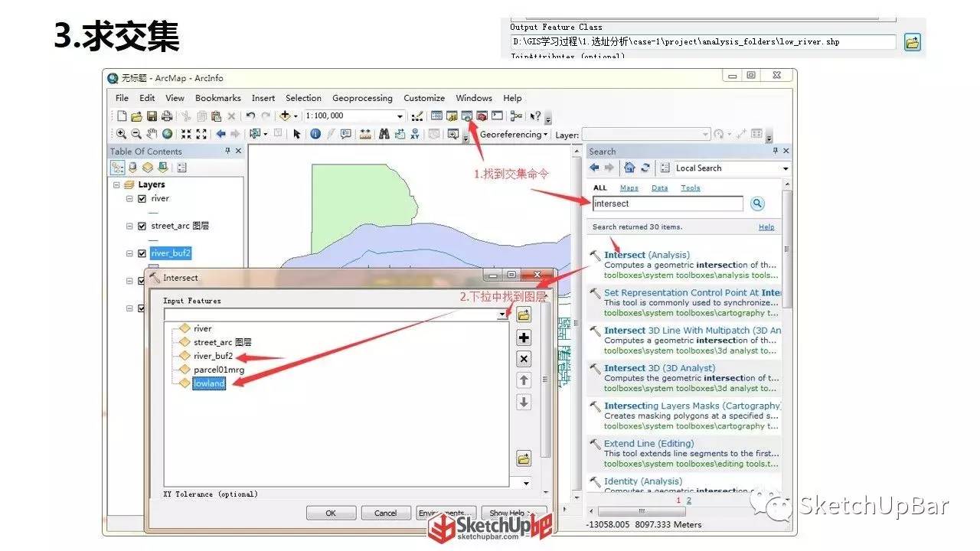Collapse the street_arc layer legend
The image size is (980, 551).
tap(130, 227)
